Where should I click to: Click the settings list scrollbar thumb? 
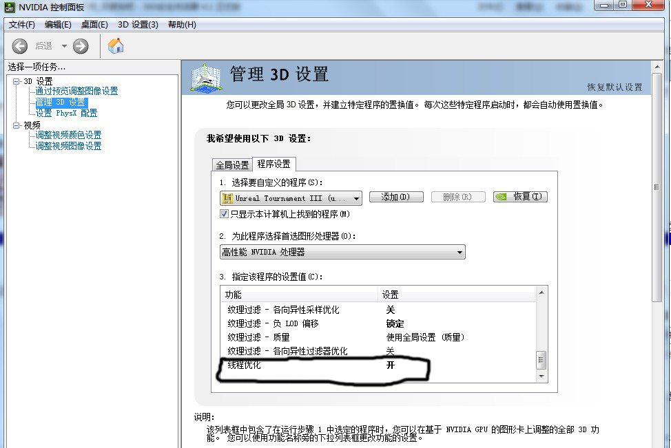click(541, 360)
